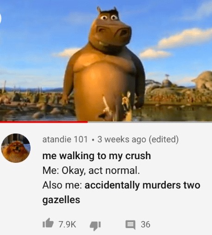212x235 pixels.
Task: Click the word "gazelles" in the comment
Action: click(x=61, y=200)
